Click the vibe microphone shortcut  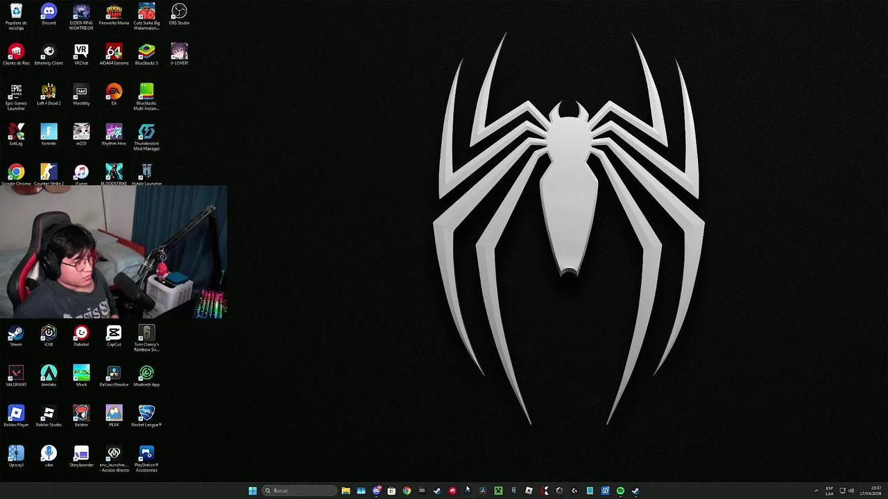pos(49,457)
